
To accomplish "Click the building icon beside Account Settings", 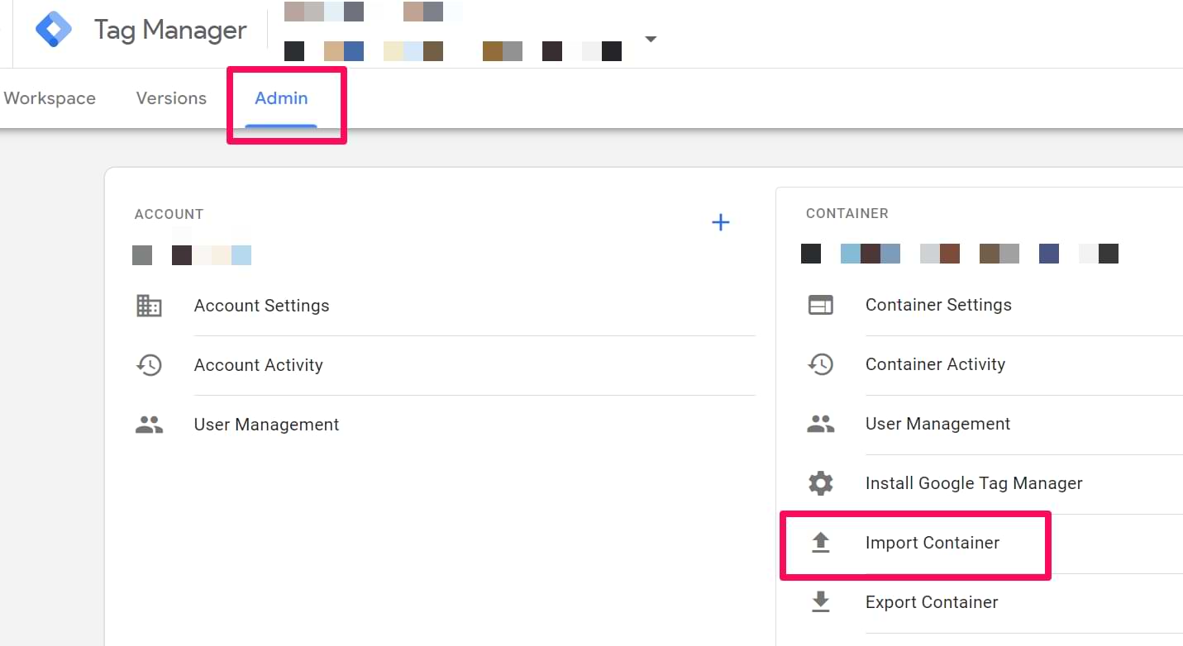I will pos(149,306).
